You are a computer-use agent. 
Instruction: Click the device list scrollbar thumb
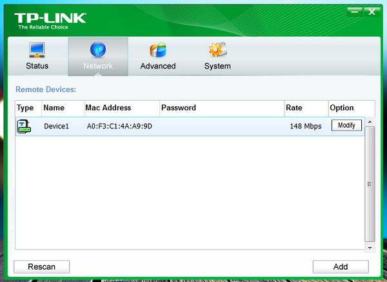[370, 184]
